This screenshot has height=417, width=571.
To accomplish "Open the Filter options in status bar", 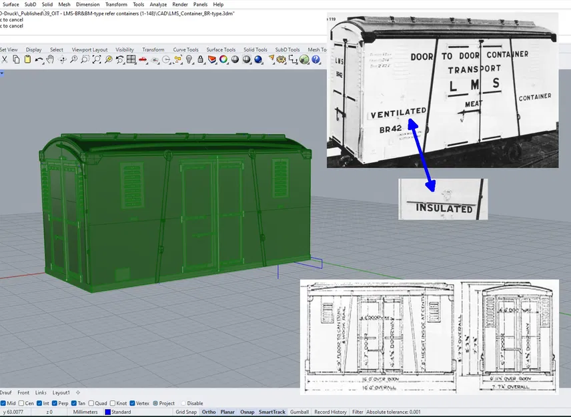I will point(358,412).
